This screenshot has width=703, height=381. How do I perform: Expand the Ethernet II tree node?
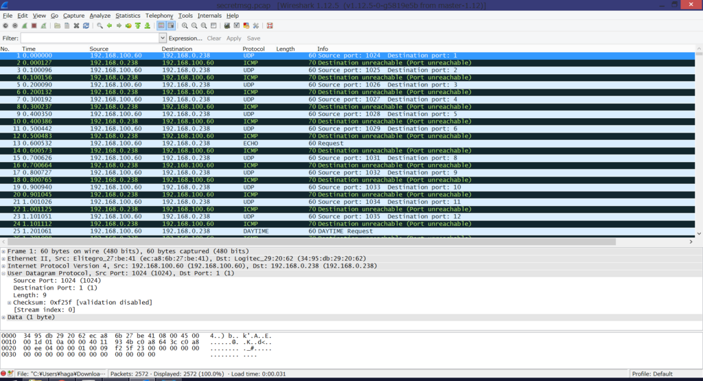coord(3,259)
